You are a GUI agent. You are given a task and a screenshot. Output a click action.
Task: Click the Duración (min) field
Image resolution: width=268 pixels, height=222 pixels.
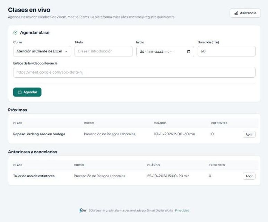pos(226,51)
